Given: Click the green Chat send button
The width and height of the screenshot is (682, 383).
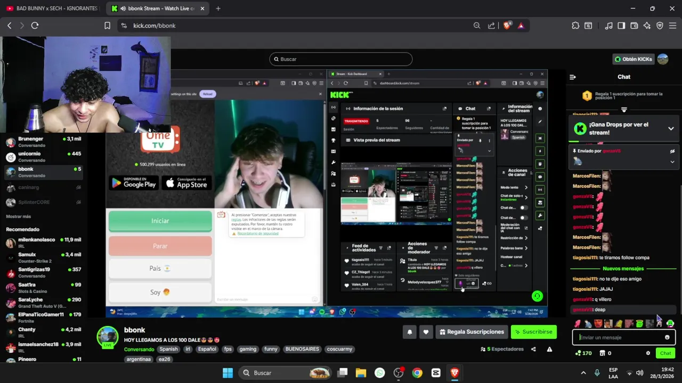Looking at the screenshot, I should [665, 353].
